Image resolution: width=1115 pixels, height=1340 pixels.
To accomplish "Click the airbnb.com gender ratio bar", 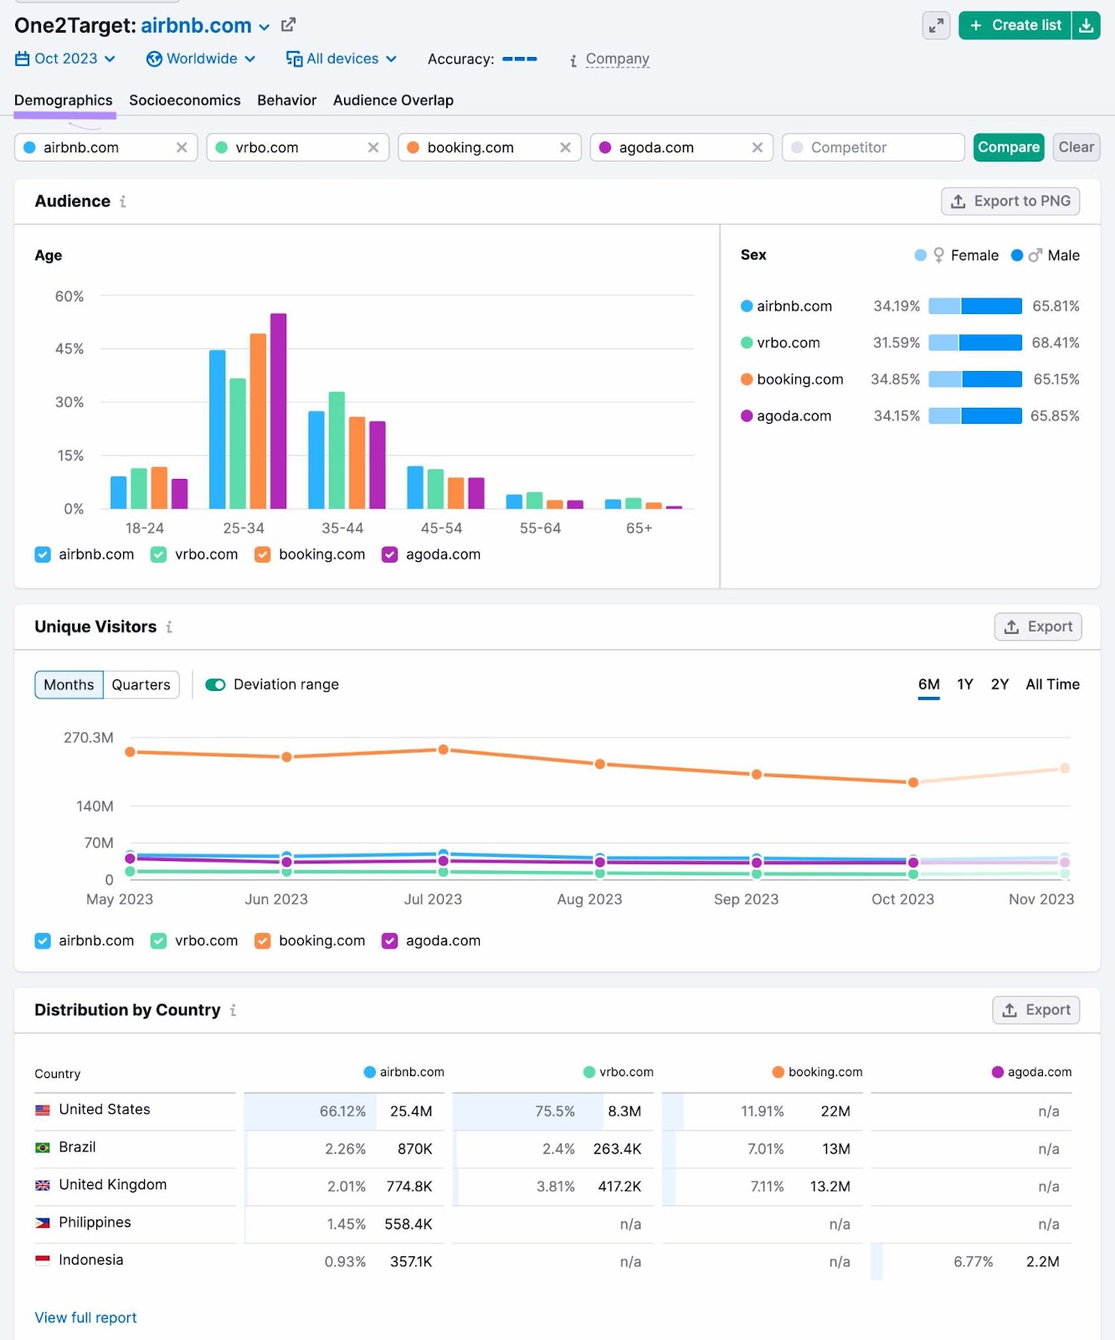I will [975, 307].
